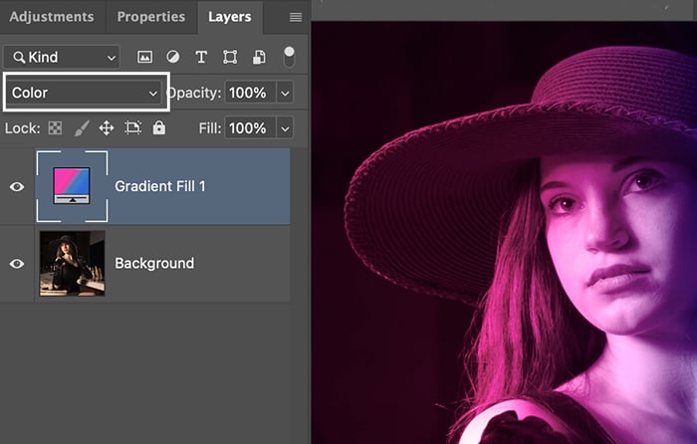Switch to the Adjustments tab
The image size is (697, 444).
pos(52,17)
